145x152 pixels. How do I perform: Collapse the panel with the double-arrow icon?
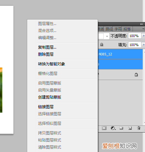(141, 24)
